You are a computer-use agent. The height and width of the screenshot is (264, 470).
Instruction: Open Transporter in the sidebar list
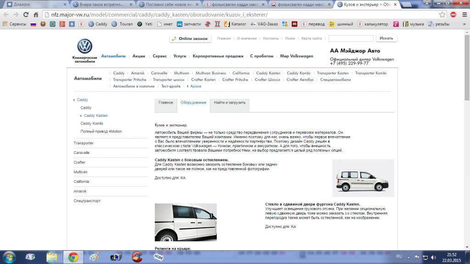(84, 143)
